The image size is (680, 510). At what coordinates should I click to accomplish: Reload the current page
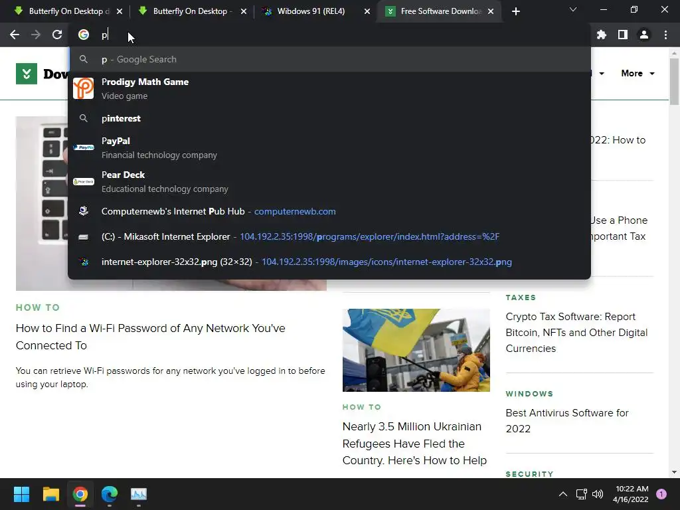57,35
